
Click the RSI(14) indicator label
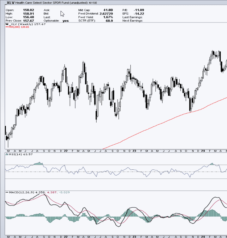(x=13, y=154)
